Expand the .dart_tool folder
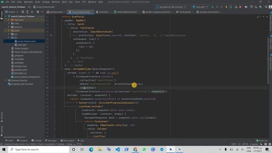 pos(8,20)
